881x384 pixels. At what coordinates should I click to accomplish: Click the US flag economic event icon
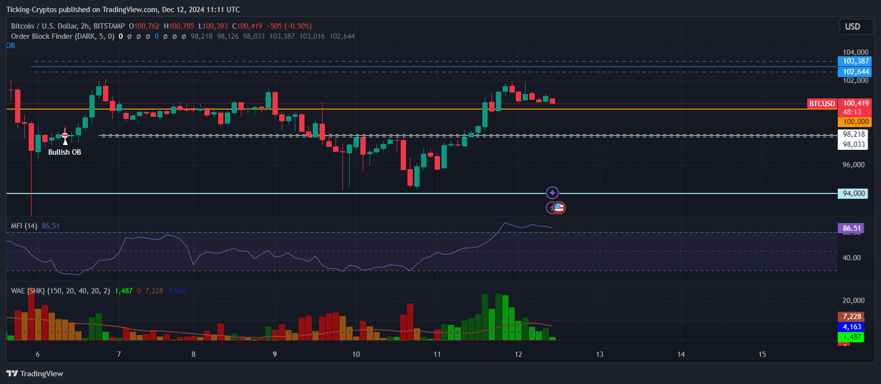(x=559, y=208)
